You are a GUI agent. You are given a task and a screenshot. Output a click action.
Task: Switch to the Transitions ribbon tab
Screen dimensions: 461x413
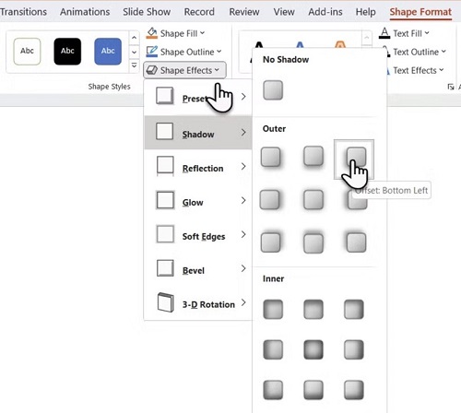click(23, 12)
